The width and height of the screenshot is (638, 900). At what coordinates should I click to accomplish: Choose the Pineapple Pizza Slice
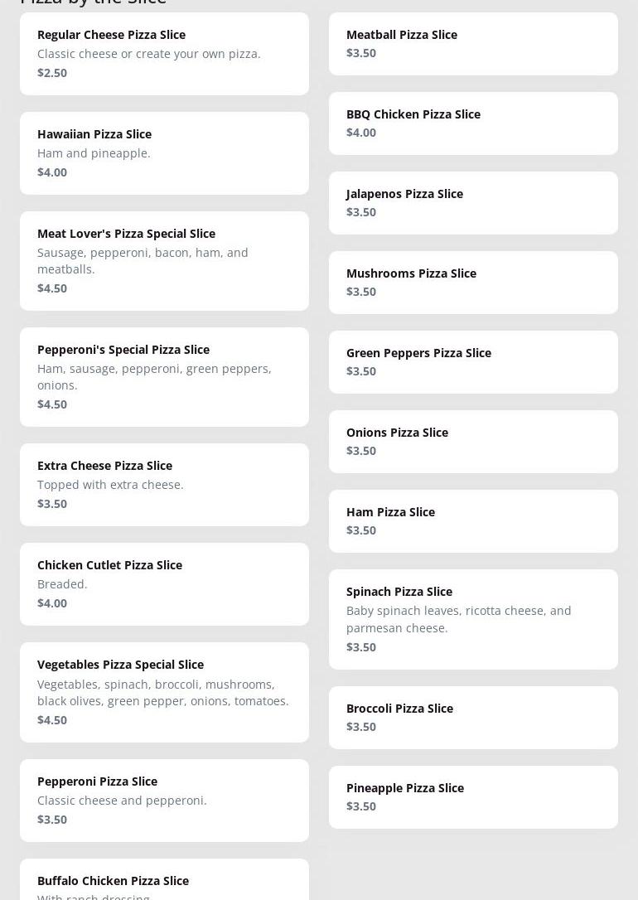(x=473, y=797)
